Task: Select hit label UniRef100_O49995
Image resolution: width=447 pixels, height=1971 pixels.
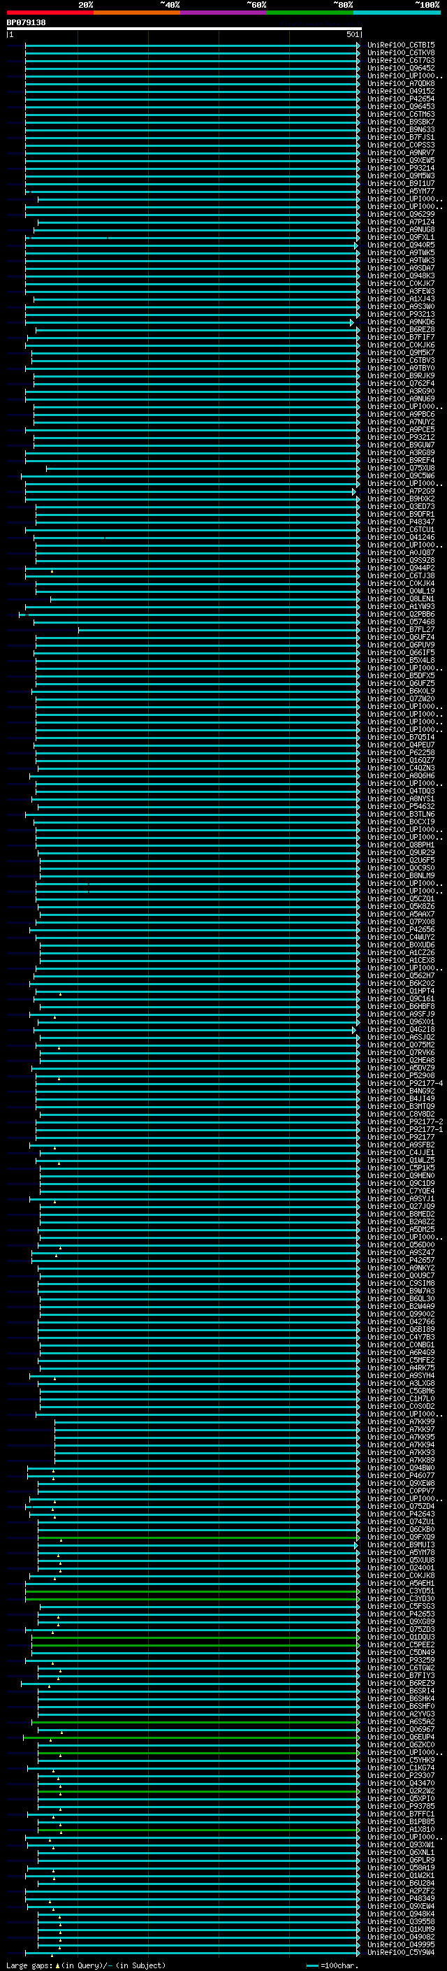Action: pyautogui.click(x=400, y=1944)
